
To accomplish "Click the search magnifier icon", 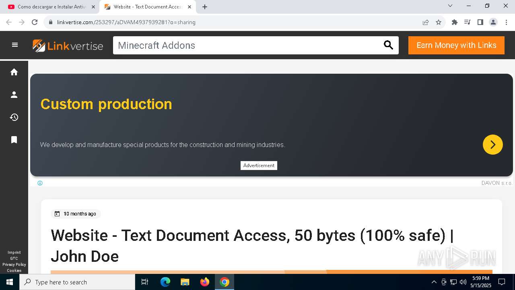I will pyautogui.click(x=388, y=45).
